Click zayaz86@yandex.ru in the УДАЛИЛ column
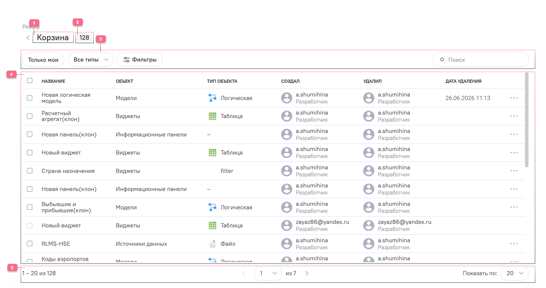Image resolution: width=546 pixels, height=288 pixels. click(404, 222)
